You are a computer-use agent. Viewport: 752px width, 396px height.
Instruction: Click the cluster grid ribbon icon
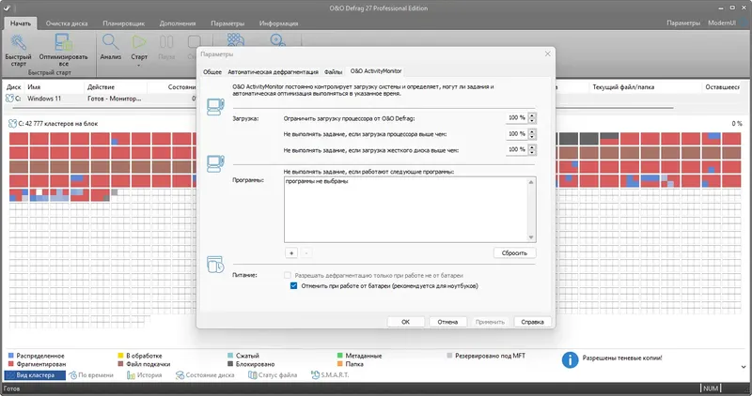pyautogui.click(x=236, y=39)
